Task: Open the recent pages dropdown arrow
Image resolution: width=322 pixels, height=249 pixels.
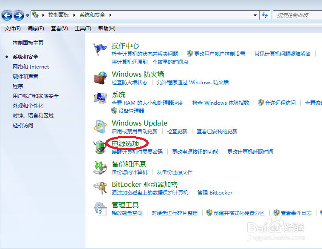Action: [x=27, y=15]
